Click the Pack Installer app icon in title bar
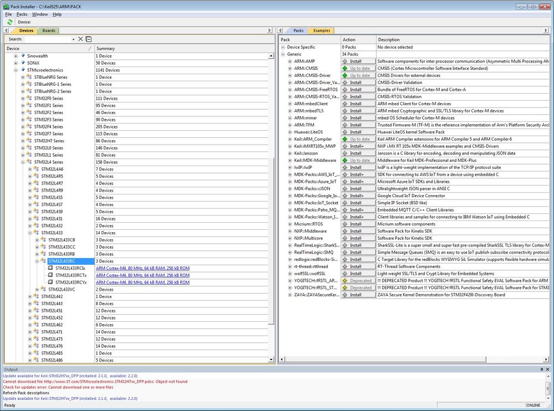This screenshot has width=554, height=411. 6,6
